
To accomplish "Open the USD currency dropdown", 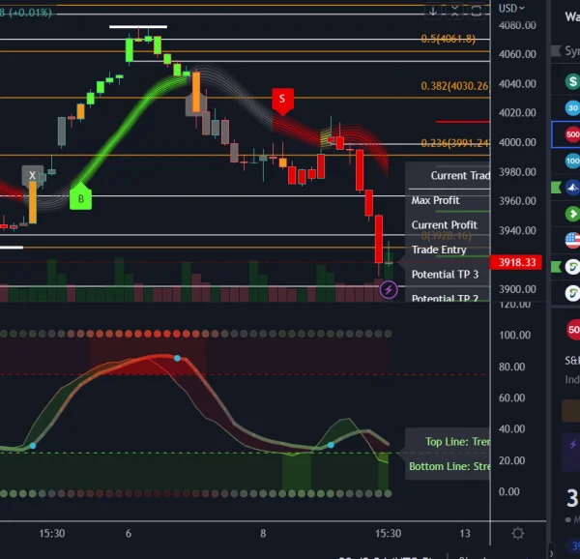I will click(511, 8).
